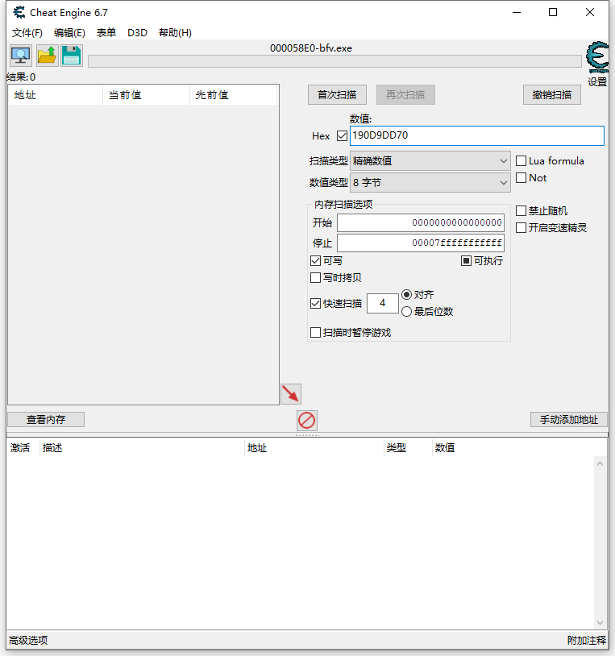This screenshot has width=615, height=656.
Task: Click the Cheat Engine title bar icon
Action: (x=19, y=13)
